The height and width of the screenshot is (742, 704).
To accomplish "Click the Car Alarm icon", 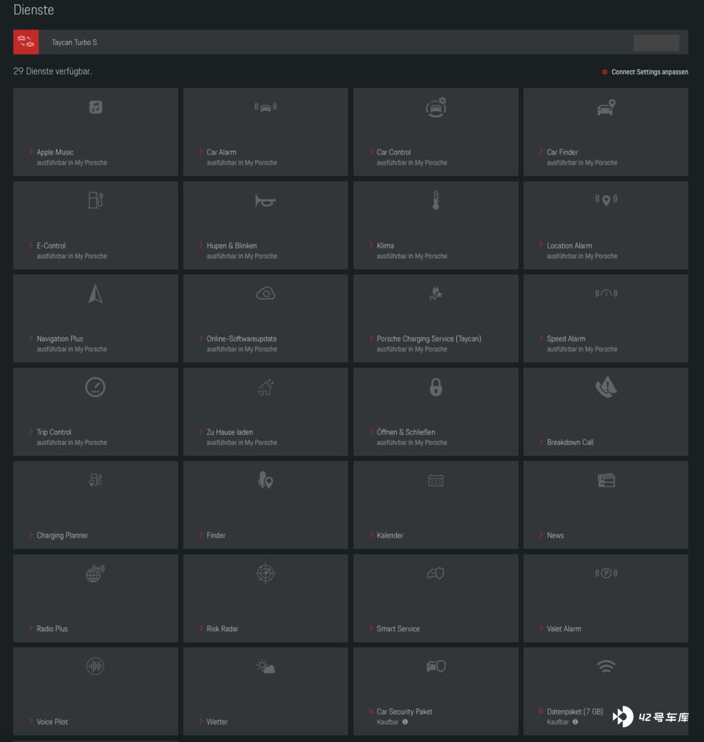I will 265,108.
